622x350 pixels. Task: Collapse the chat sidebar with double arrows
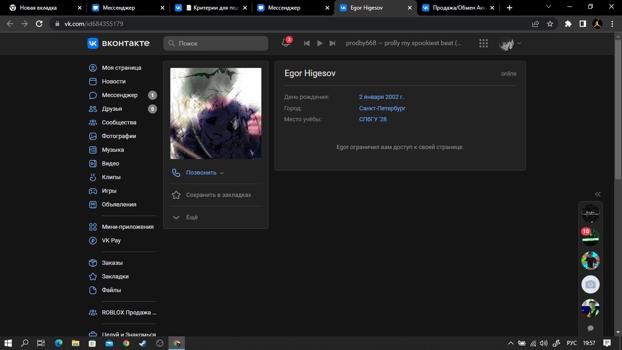tap(598, 194)
